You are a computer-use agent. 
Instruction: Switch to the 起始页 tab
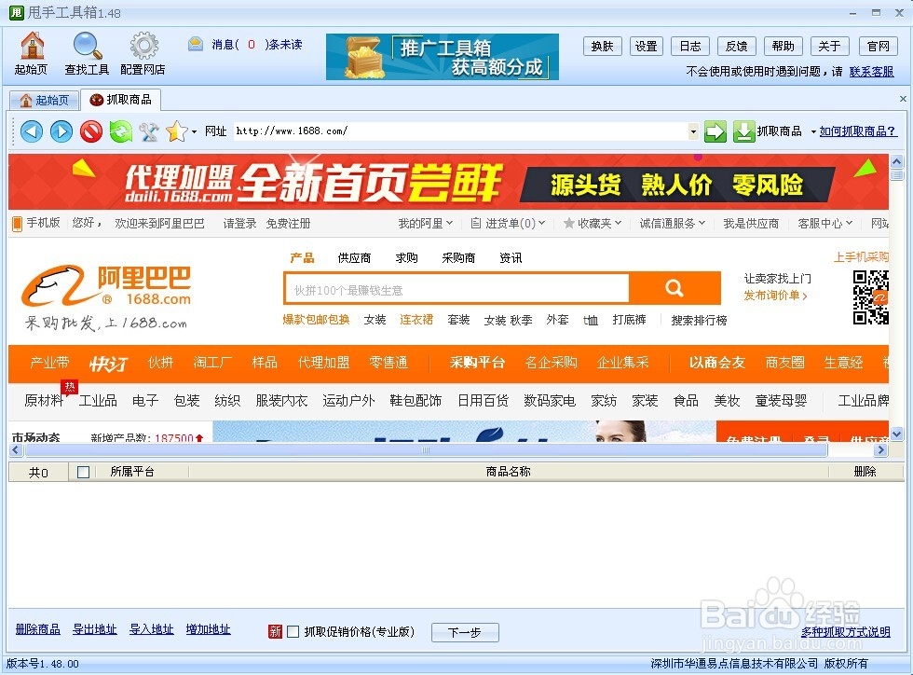pos(45,101)
